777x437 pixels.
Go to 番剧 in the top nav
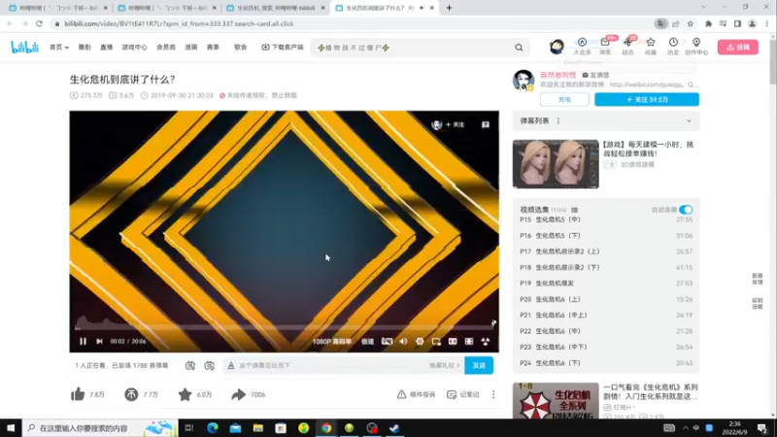84,47
